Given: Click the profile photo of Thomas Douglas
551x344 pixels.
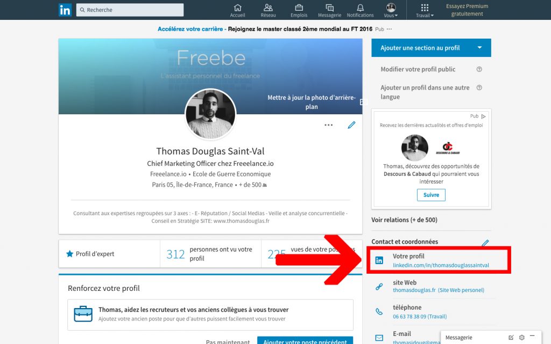Looking at the screenshot, I should pyautogui.click(x=210, y=114).
